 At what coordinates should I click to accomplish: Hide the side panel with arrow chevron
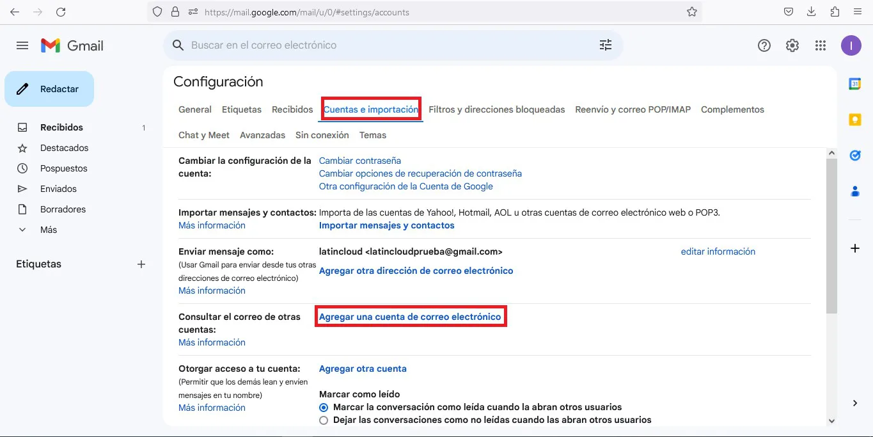coord(855,403)
